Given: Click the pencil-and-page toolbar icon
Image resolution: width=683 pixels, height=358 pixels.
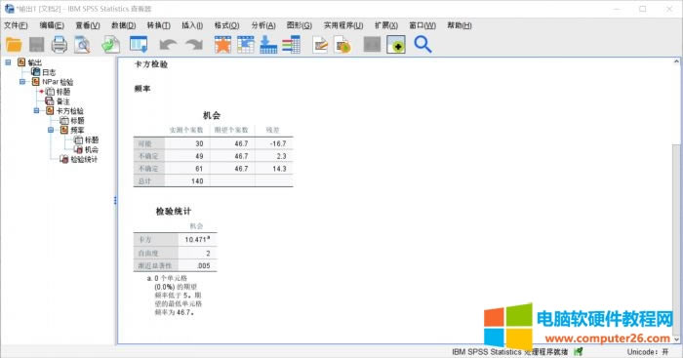Looking at the screenshot, I should point(320,45).
